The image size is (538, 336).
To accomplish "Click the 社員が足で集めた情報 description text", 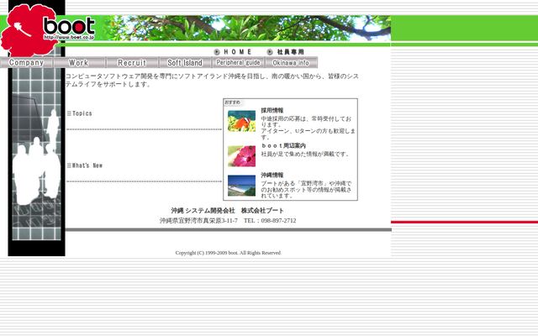I will pos(305,154).
